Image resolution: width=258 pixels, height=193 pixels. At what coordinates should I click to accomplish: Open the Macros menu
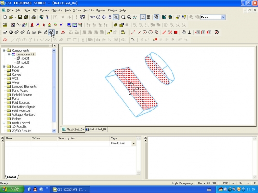[x=100, y=10]
